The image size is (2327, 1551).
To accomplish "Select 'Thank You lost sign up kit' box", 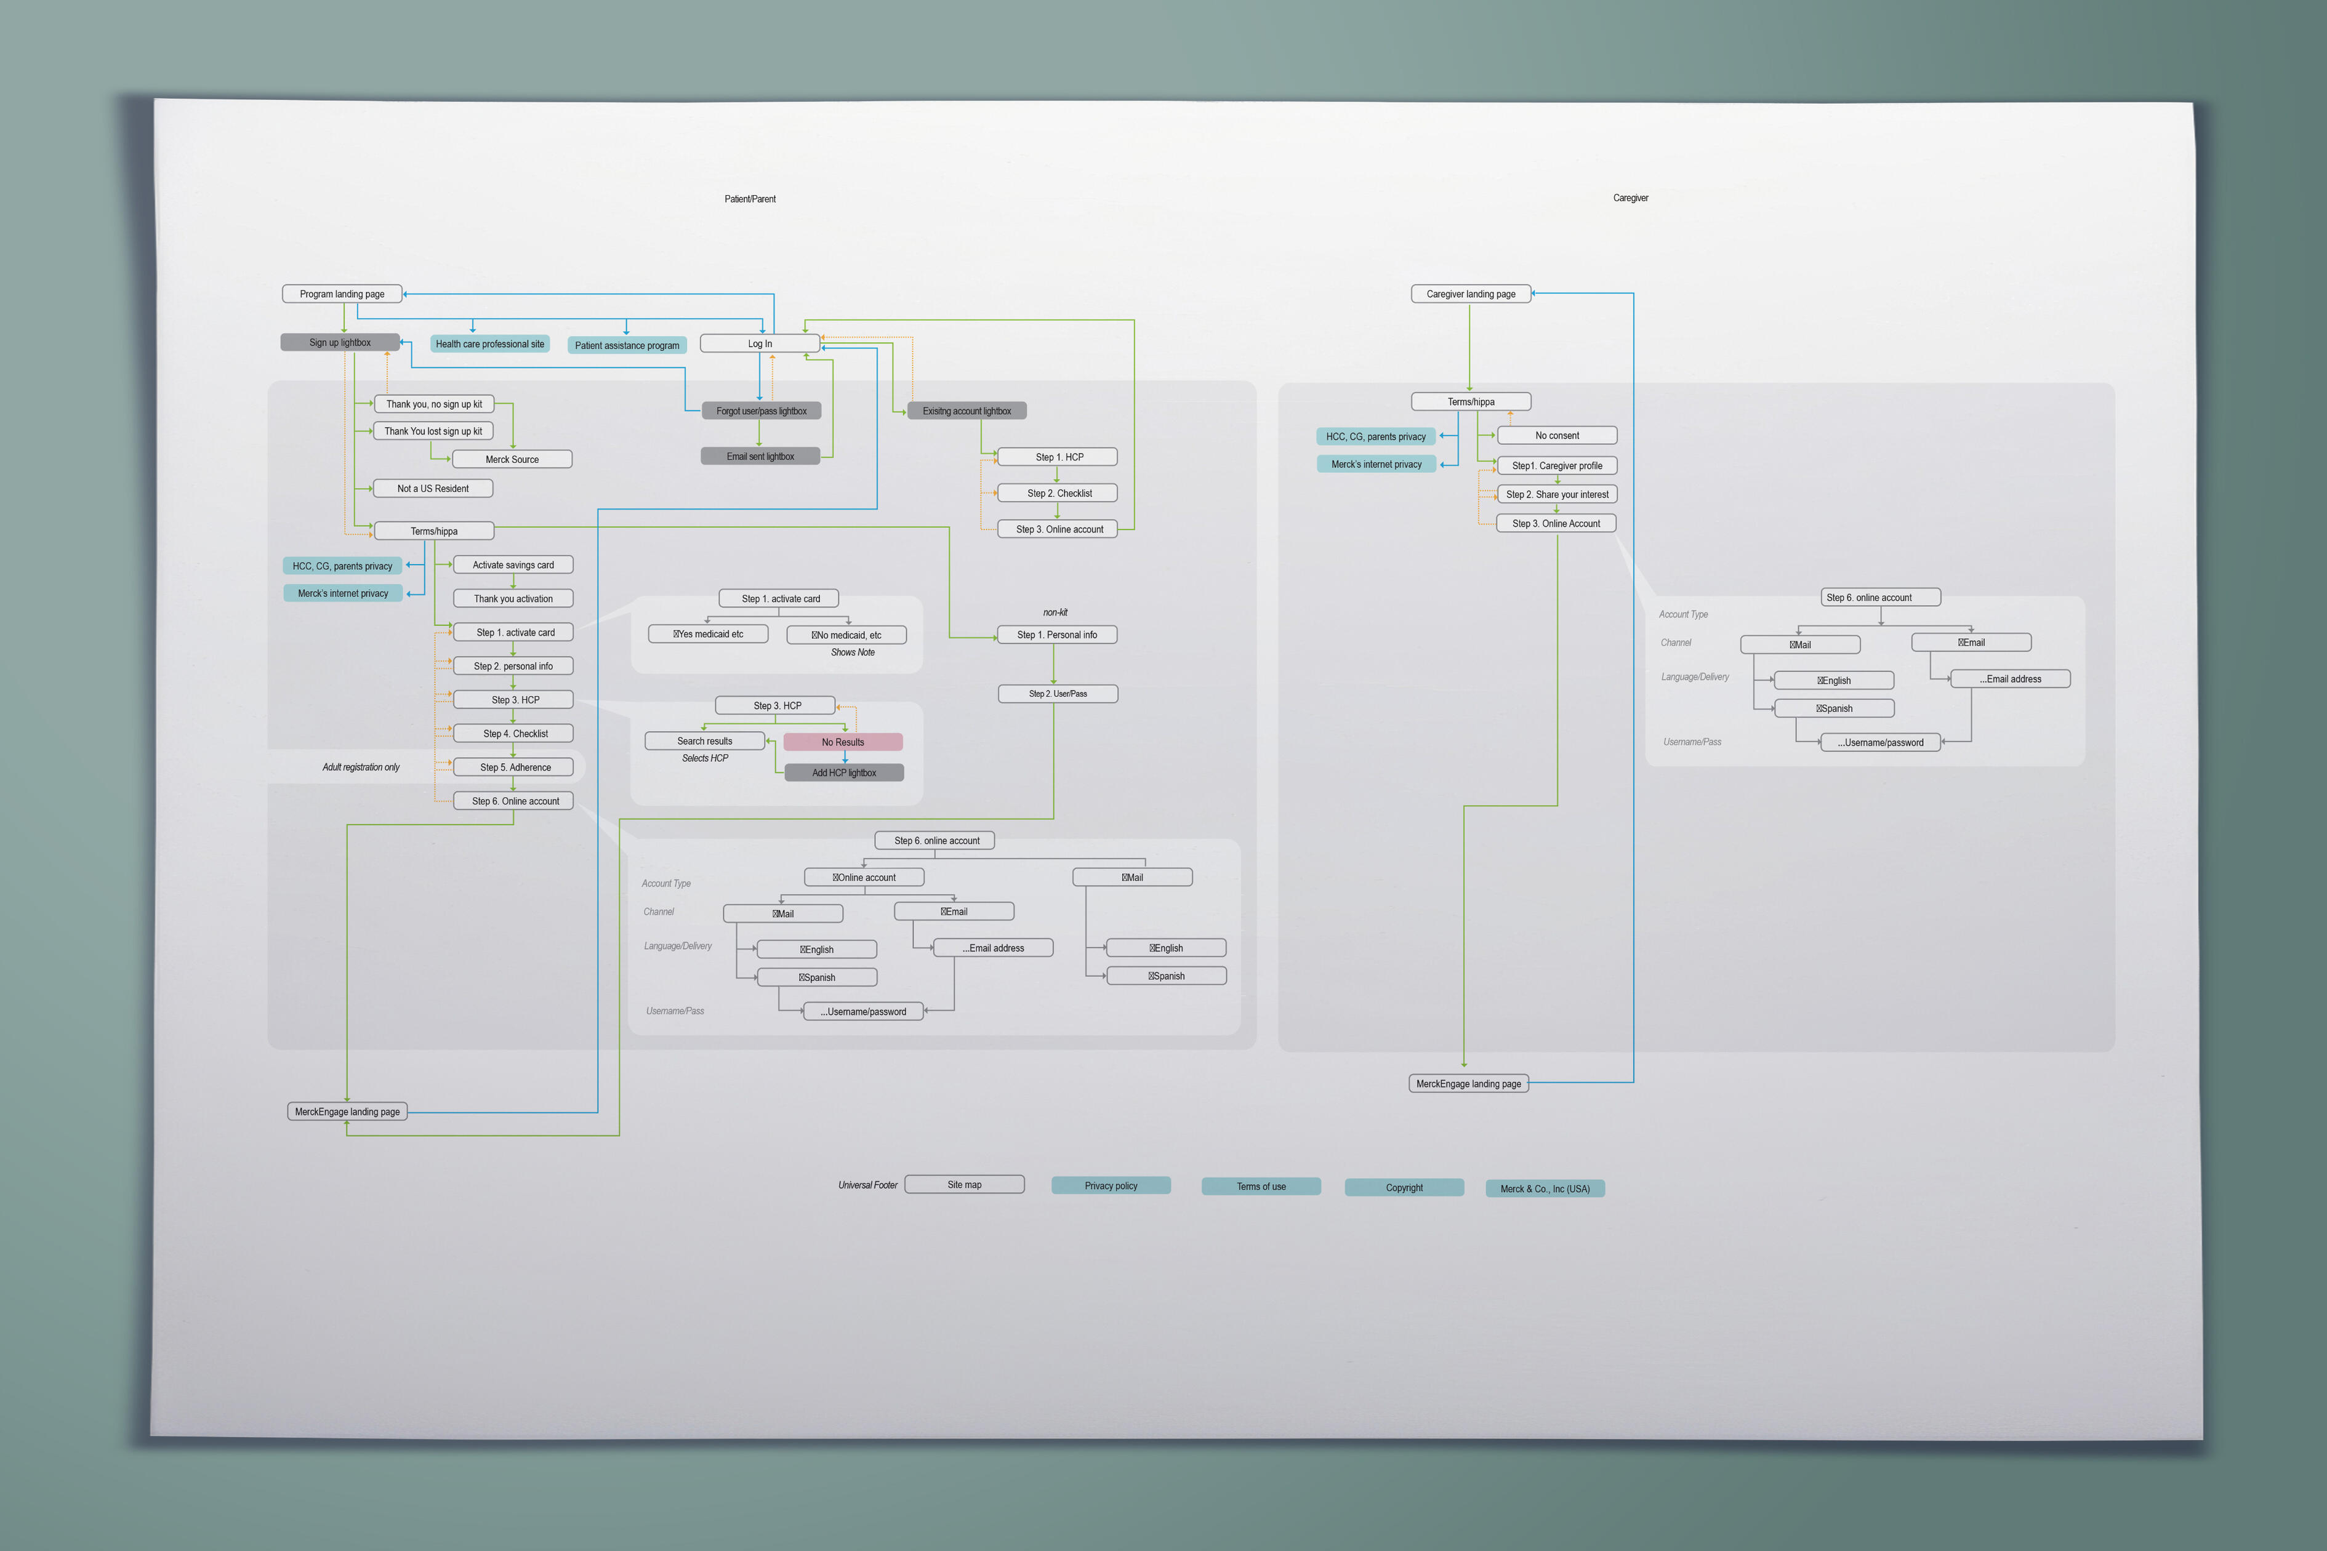I will coord(433,431).
